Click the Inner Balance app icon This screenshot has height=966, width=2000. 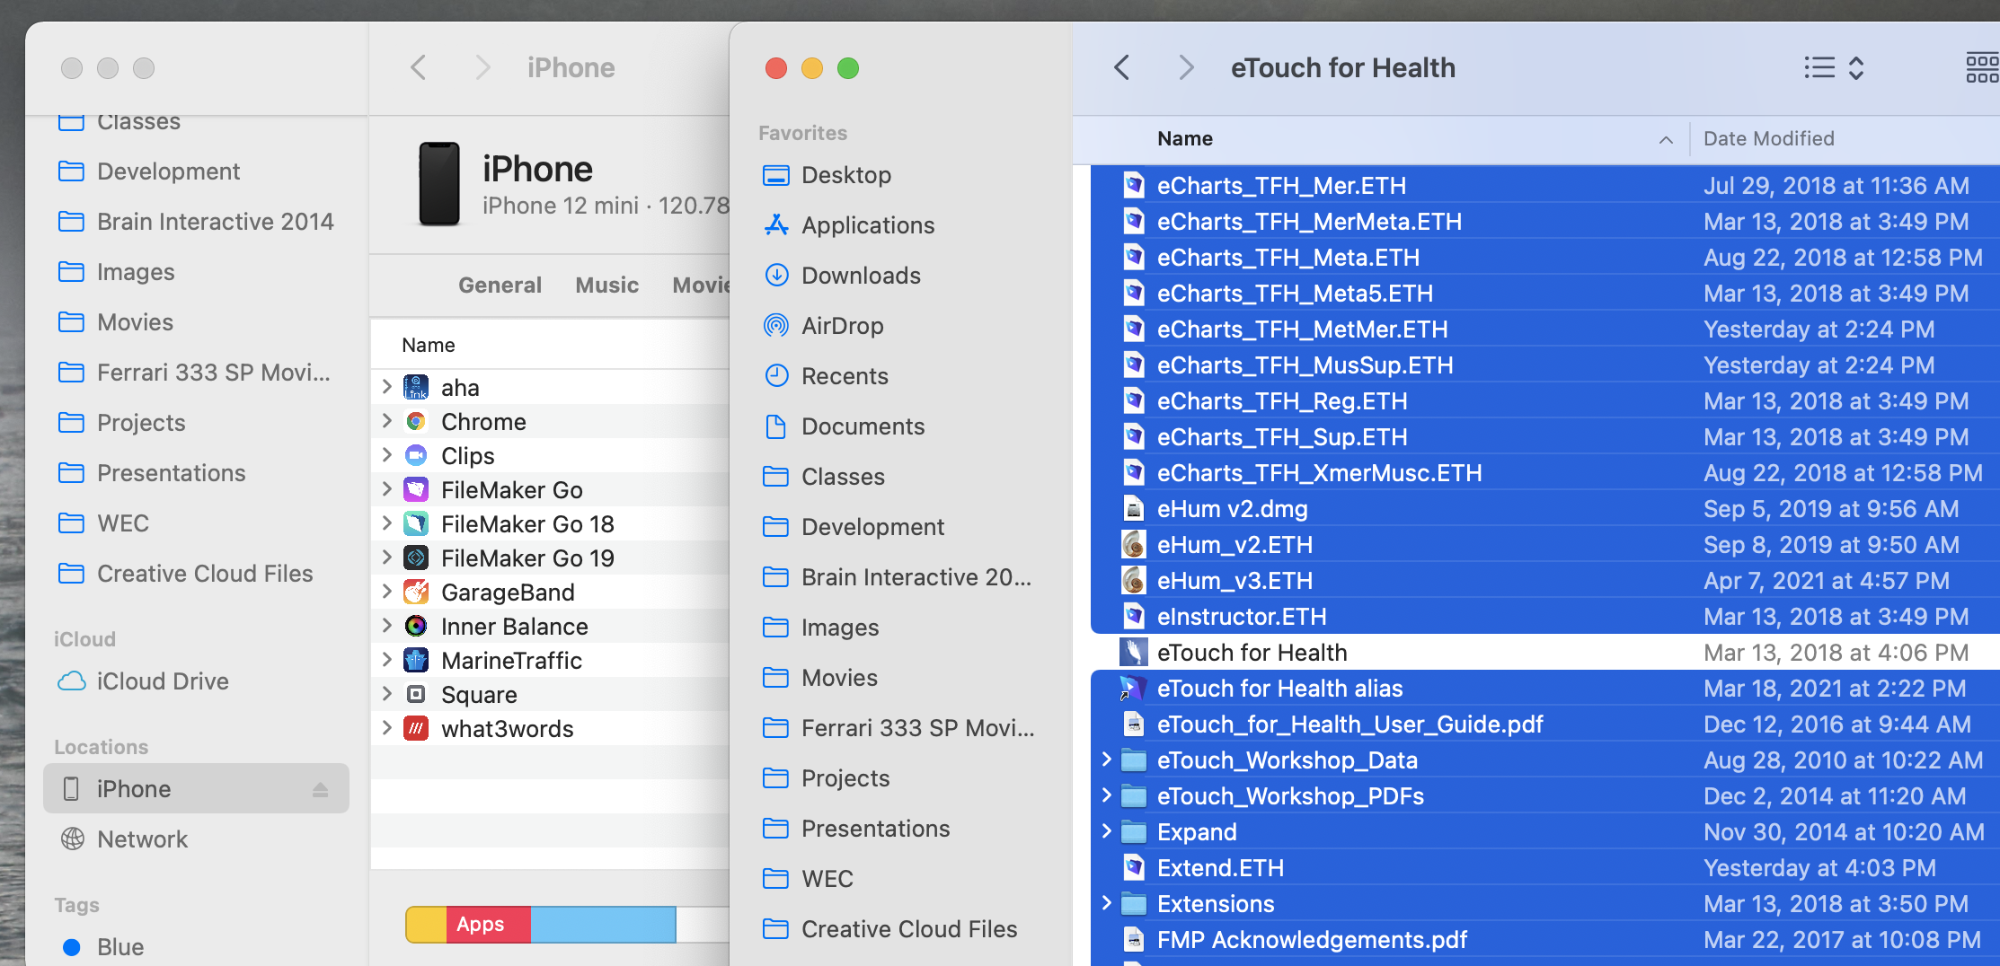416,626
